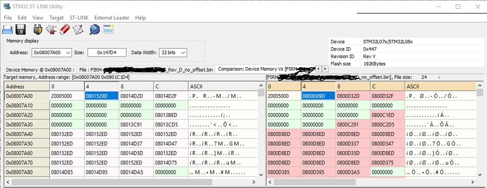Click the tab strip scroll right arrow
The height and width of the screenshot is (188, 487).
(x=325, y=69)
